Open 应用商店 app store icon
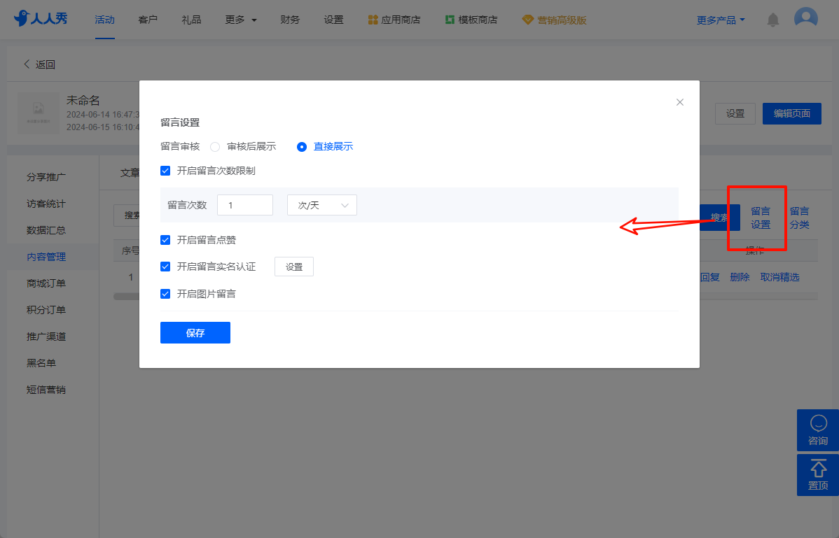 [373, 20]
